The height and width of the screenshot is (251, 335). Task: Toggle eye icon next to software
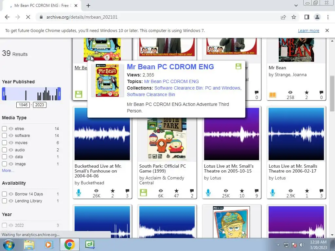coord(11,136)
